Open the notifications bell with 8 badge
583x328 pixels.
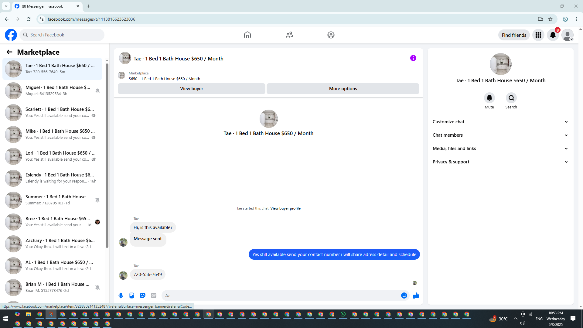pos(553,35)
